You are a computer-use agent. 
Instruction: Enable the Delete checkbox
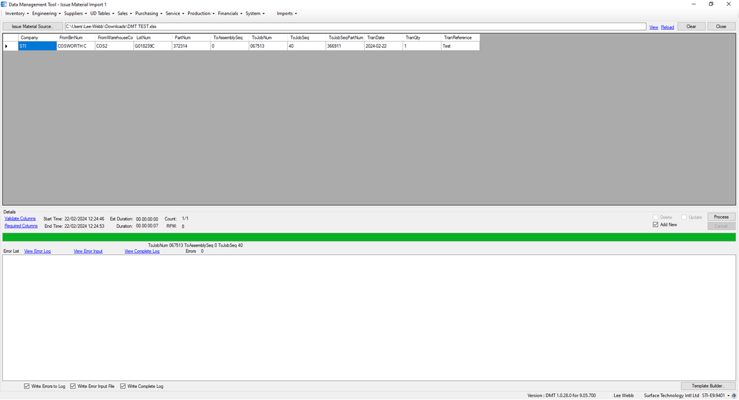coord(655,217)
